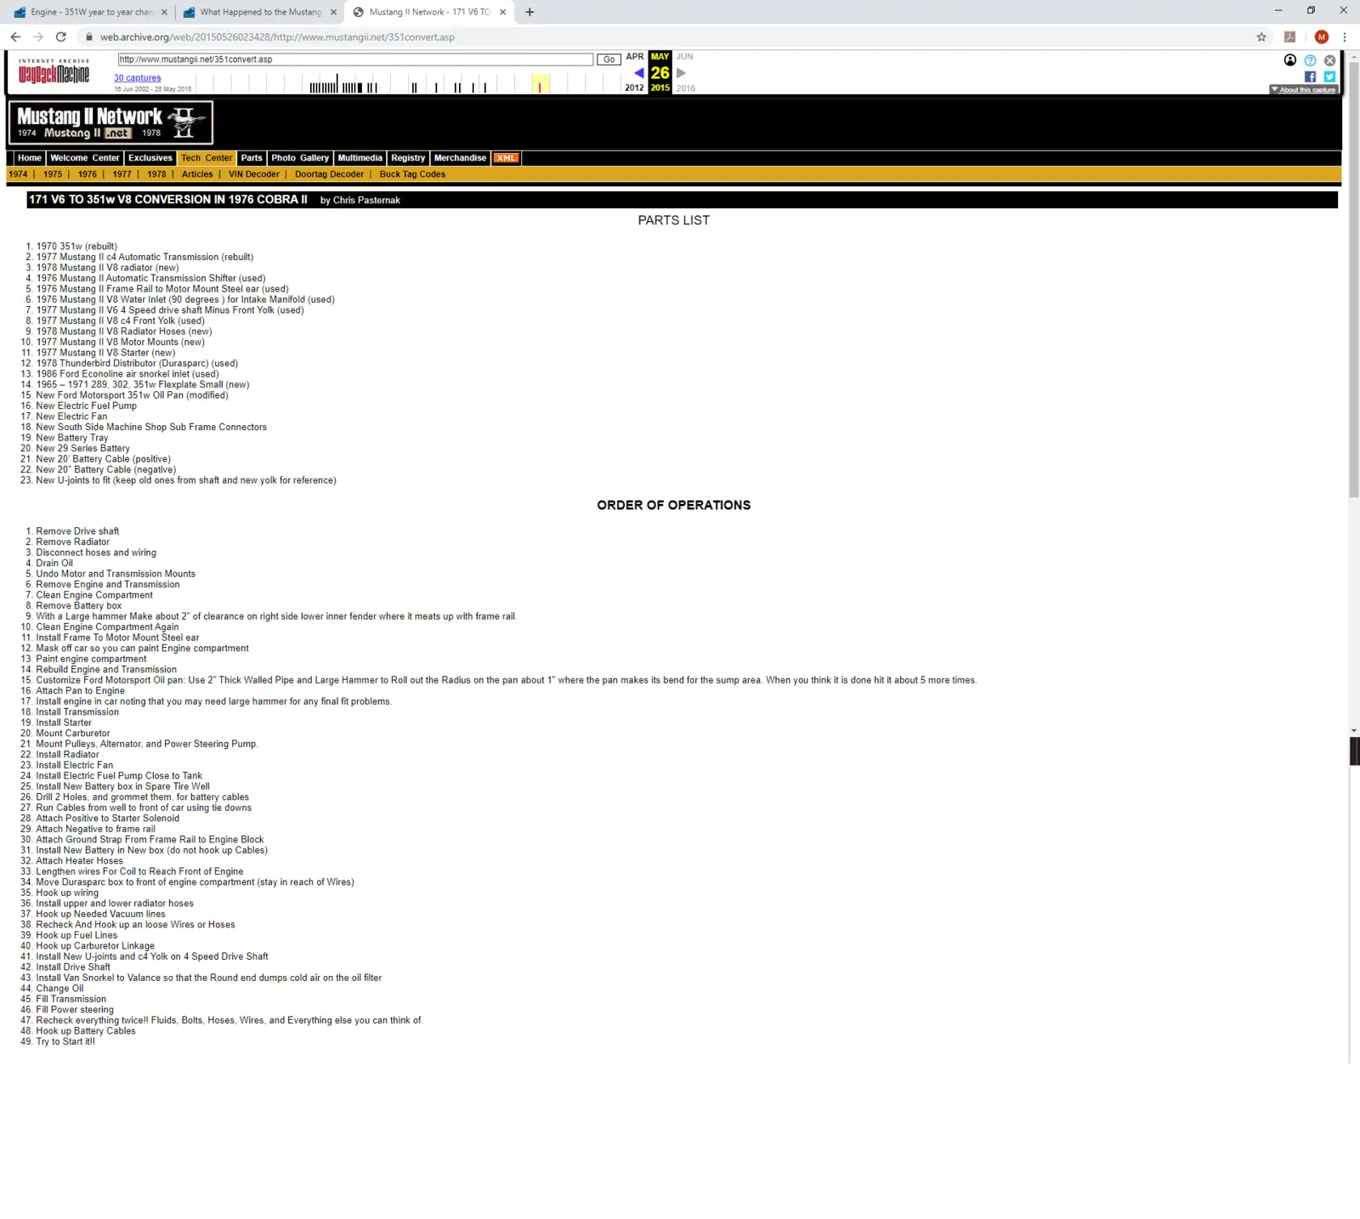Image resolution: width=1360 pixels, height=1219 pixels.
Task: Click 'Fill Power steering' step
Action: point(75,1010)
